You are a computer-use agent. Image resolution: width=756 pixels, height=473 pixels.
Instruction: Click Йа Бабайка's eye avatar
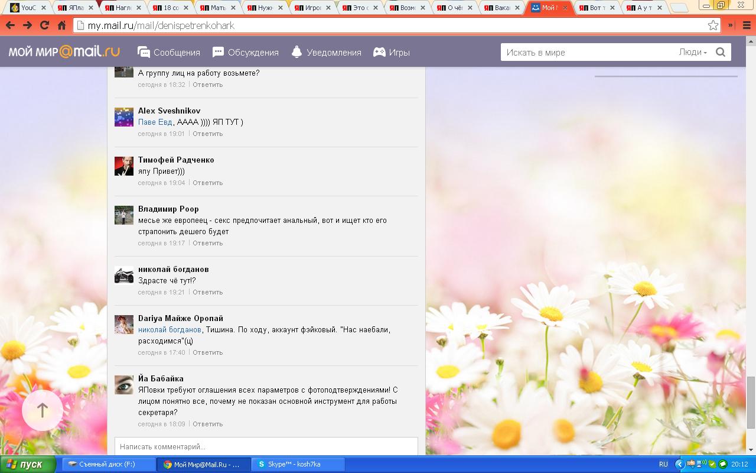pyautogui.click(x=124, y=385)
